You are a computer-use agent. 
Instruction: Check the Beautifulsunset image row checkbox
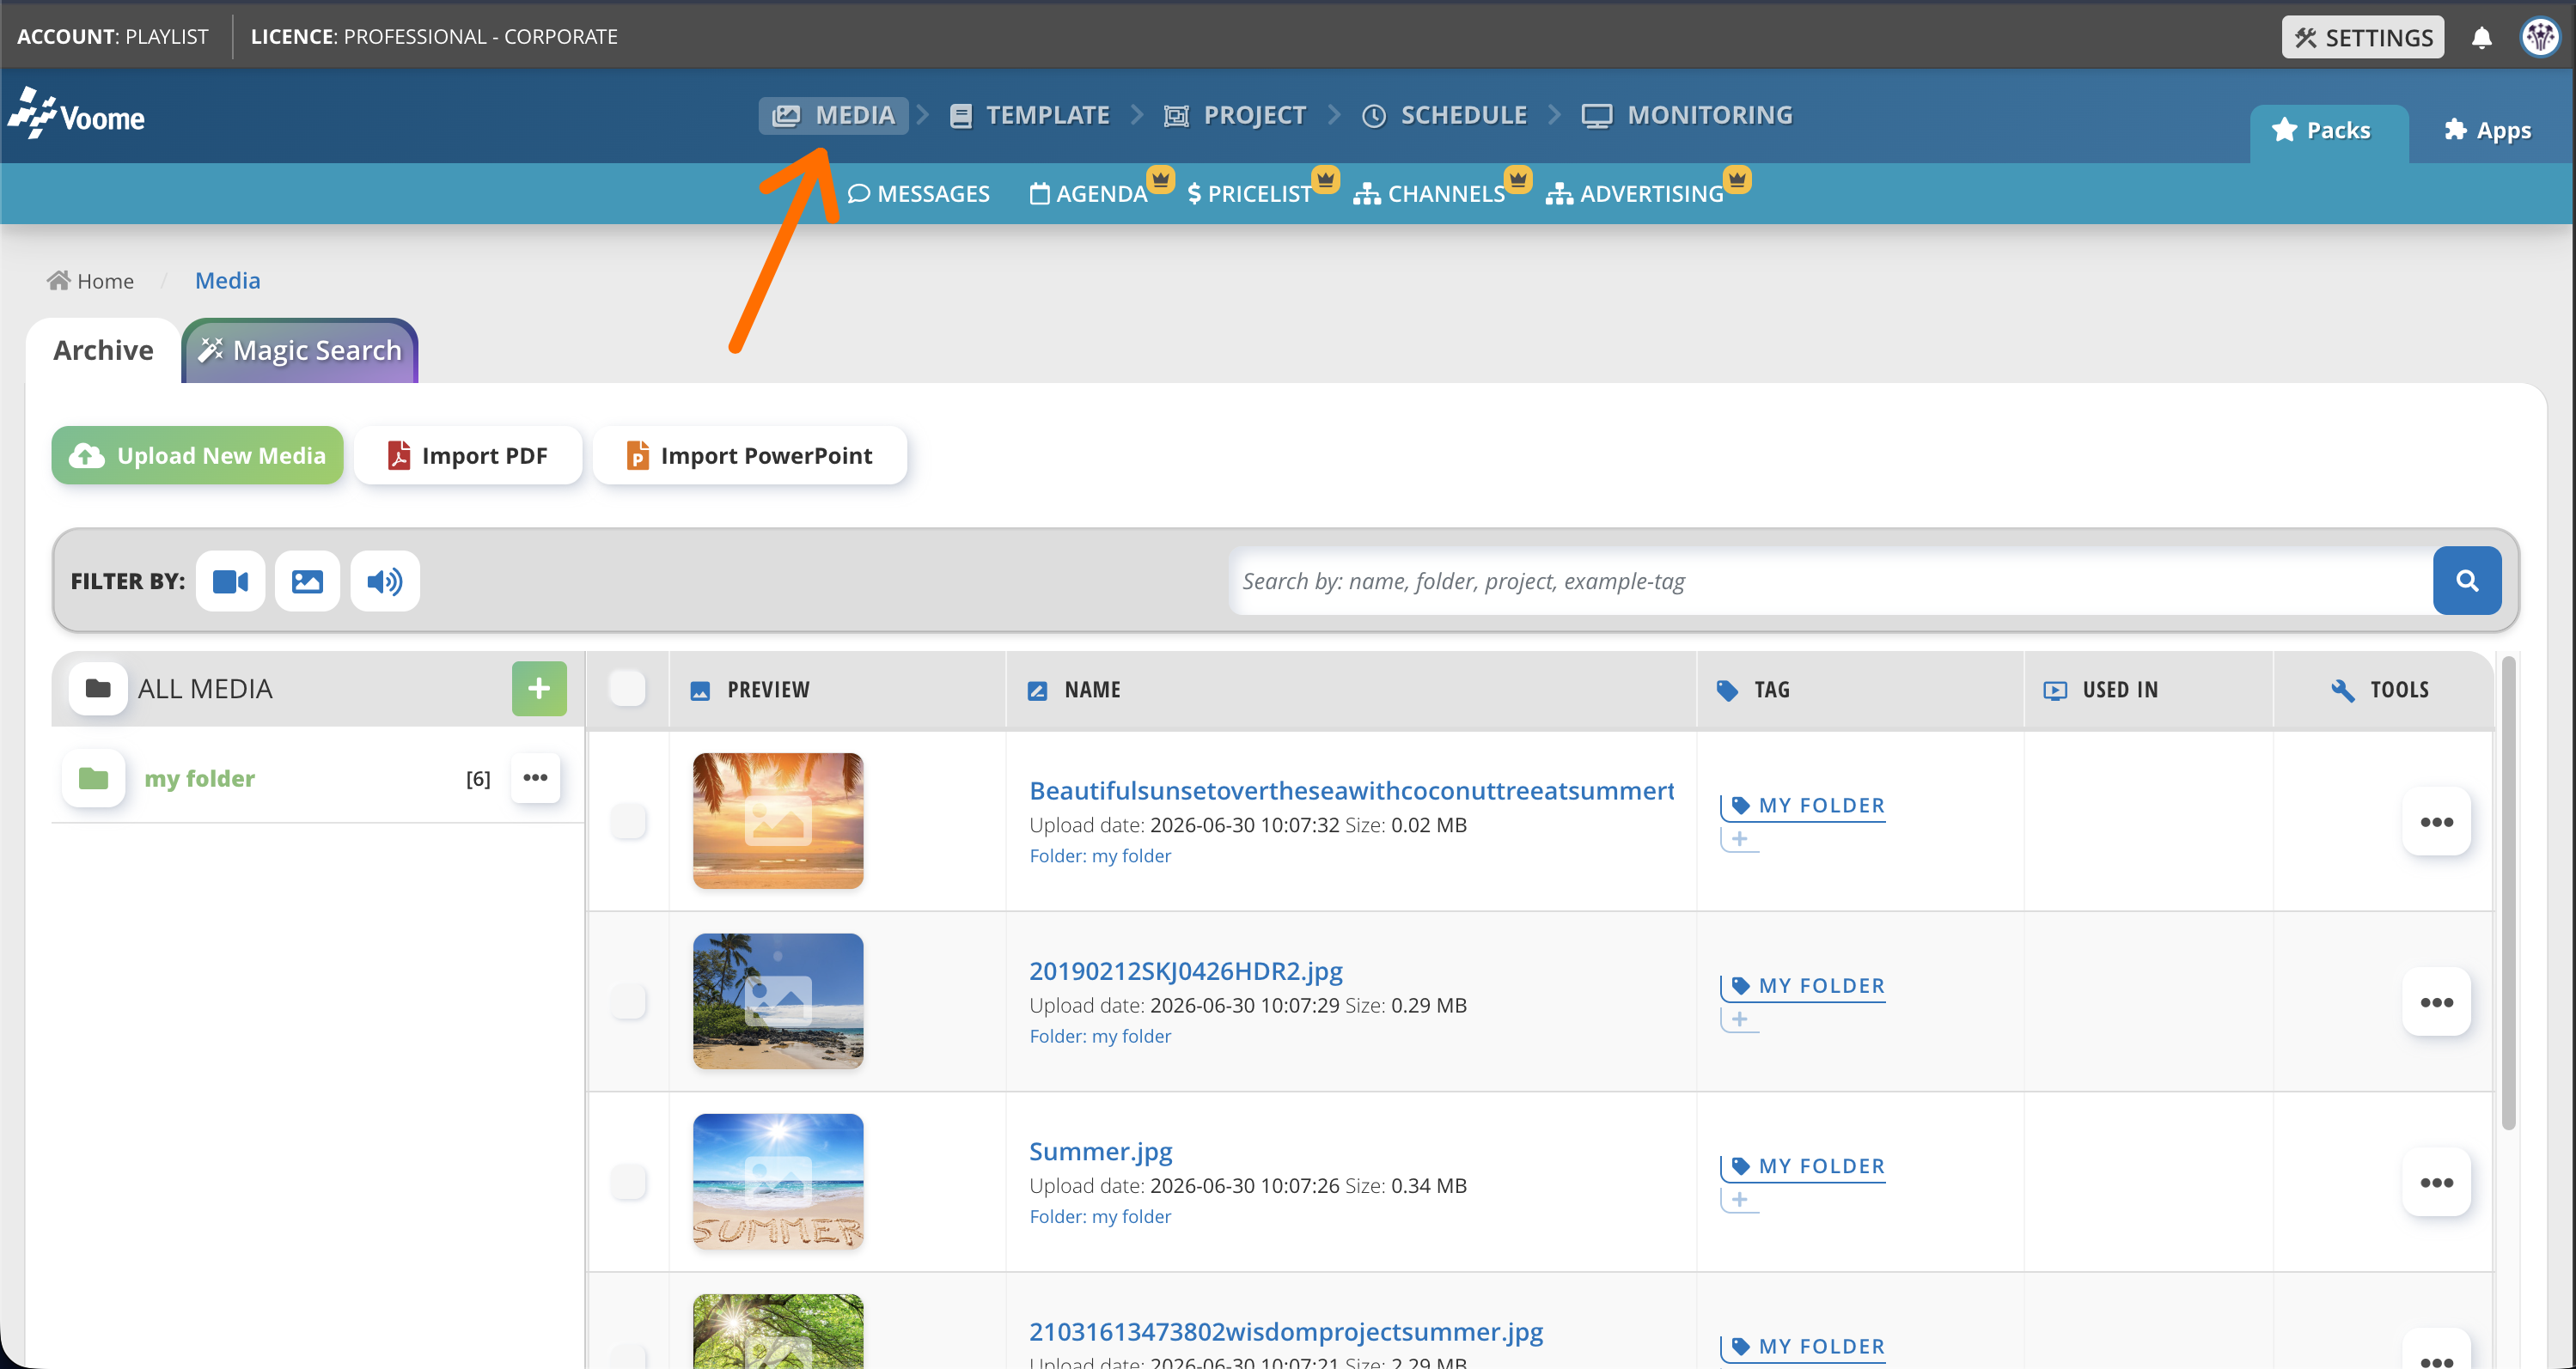point(628,820)
